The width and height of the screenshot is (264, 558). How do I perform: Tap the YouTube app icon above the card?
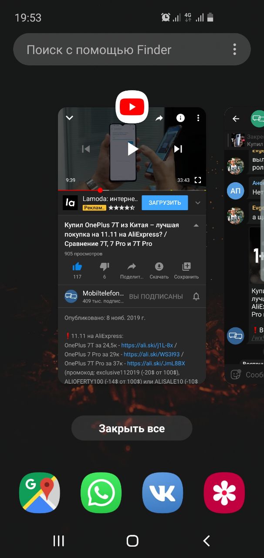tap(132, 107)
